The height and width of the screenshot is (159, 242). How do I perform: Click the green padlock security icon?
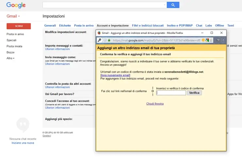(109, 40)
